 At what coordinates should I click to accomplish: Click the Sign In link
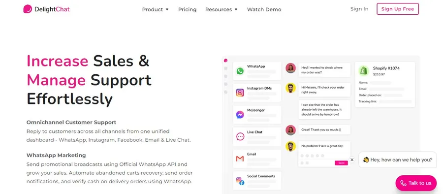coord(359,9)
